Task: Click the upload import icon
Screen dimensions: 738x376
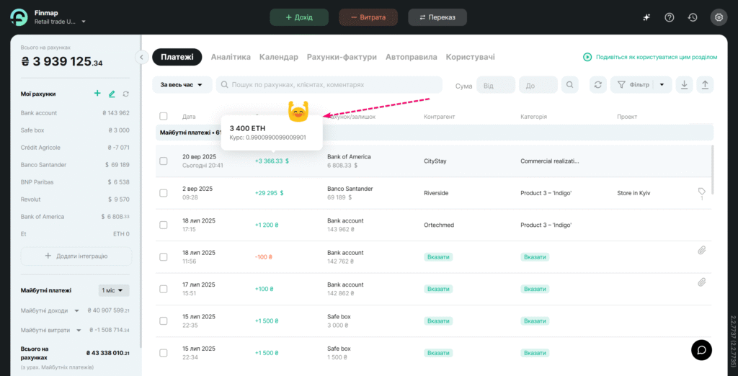Action: click(705, 85)
